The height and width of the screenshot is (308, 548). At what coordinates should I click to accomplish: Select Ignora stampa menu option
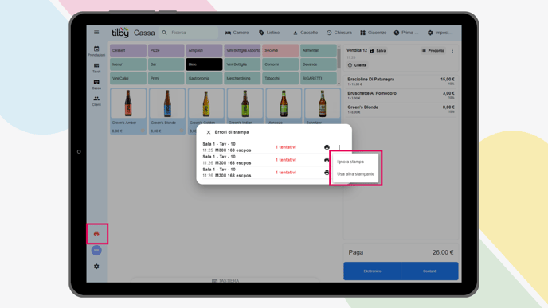click(350, 162)
